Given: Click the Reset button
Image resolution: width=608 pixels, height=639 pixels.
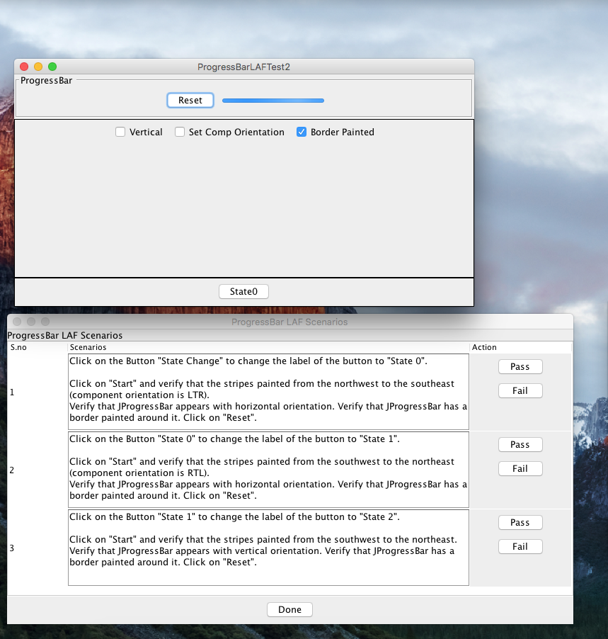Looking at the screenshot, I should (190, 101).
